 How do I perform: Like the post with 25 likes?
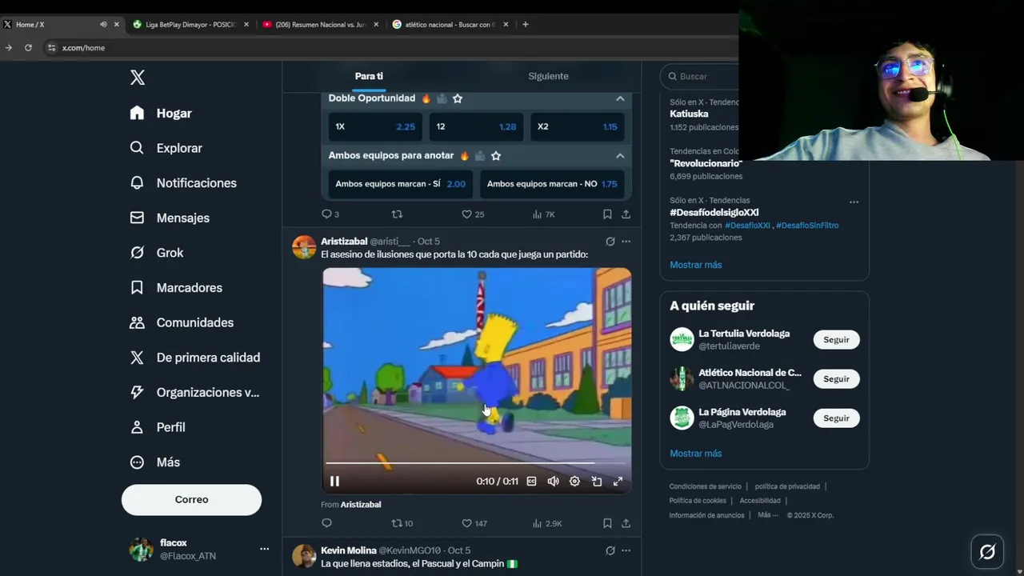pyautogui.click(x=473, y=214)
